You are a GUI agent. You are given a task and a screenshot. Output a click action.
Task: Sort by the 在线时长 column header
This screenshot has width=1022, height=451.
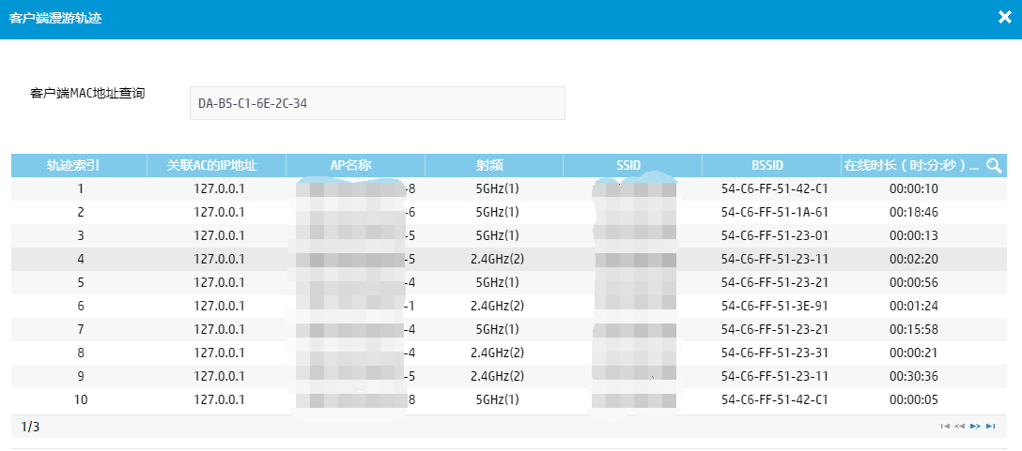click(909, 166)
